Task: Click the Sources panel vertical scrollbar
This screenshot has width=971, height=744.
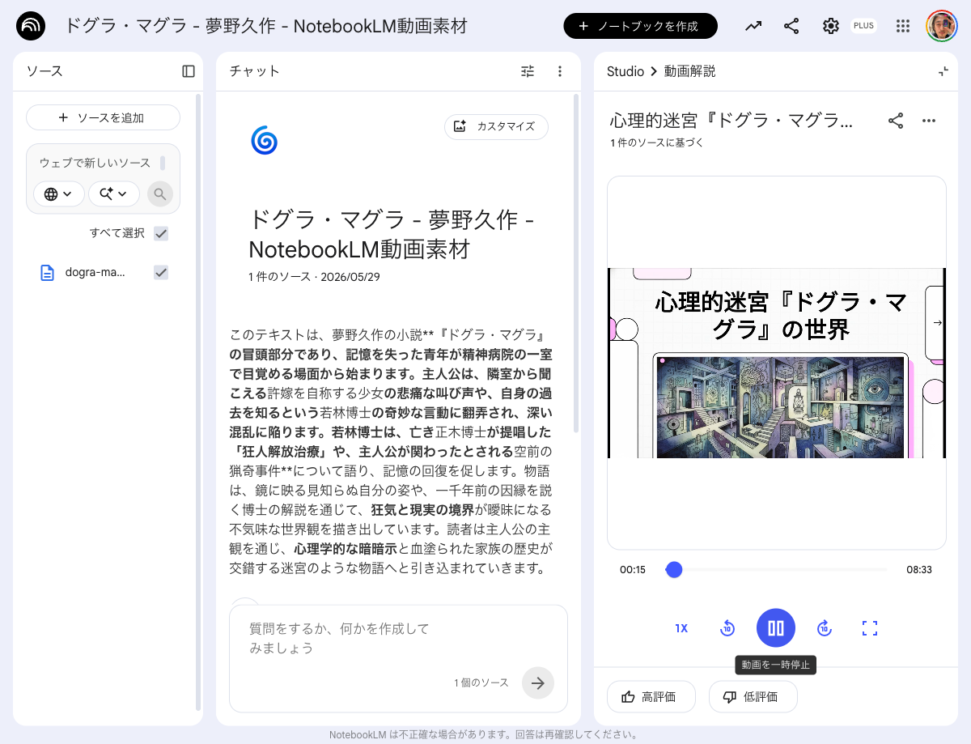Action: coord(198,402)
